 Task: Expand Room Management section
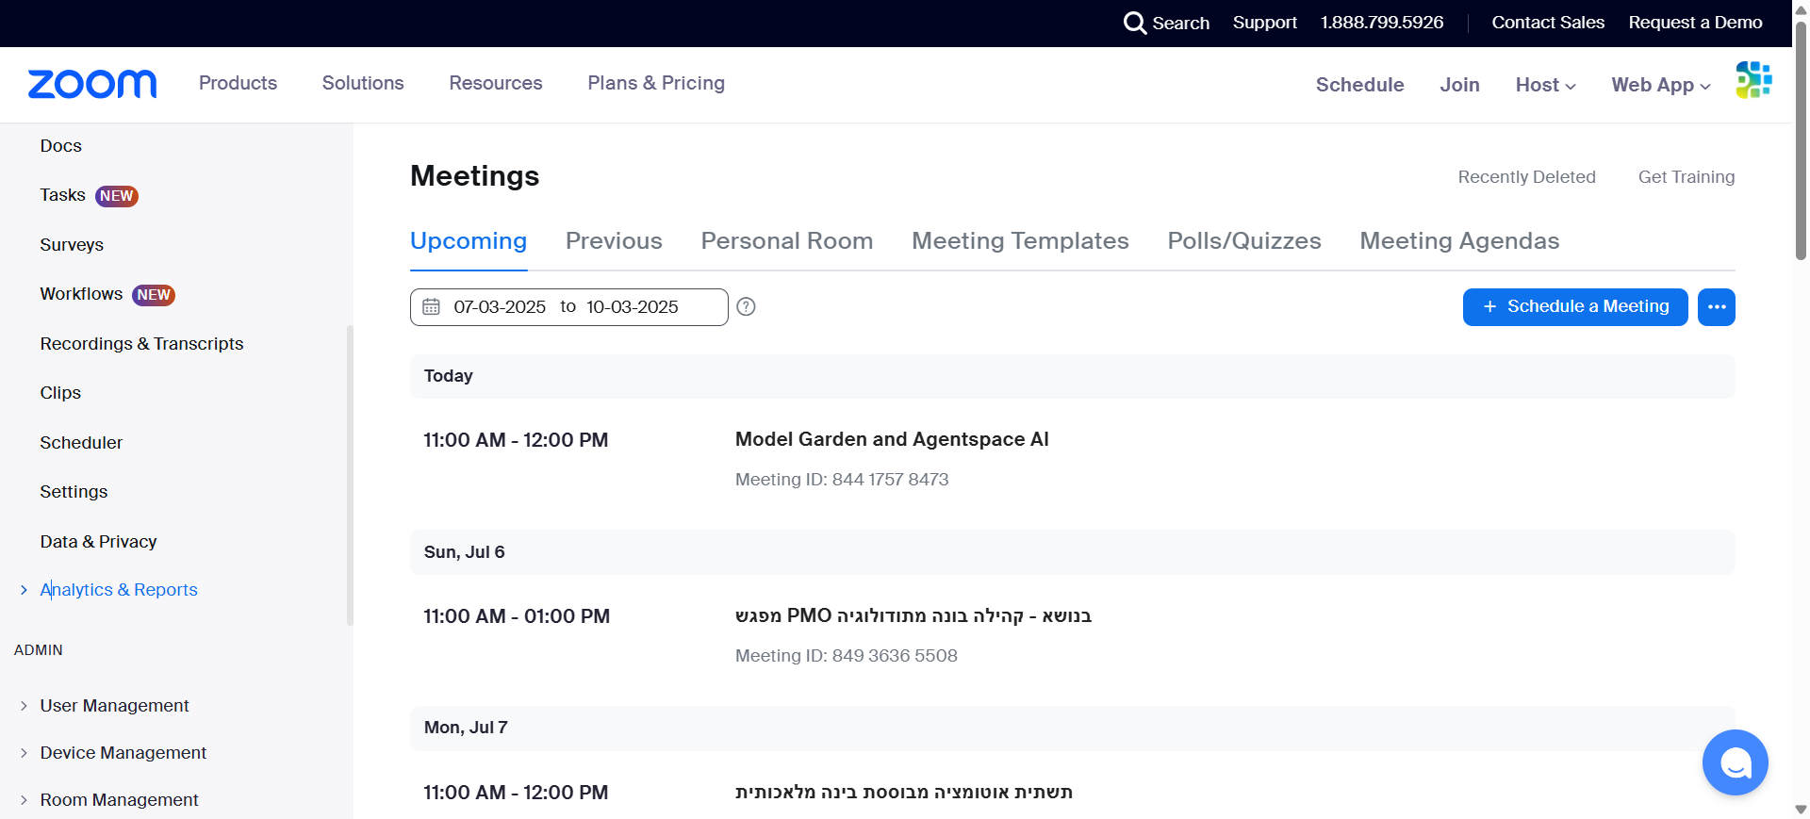(x=24, y=800)
